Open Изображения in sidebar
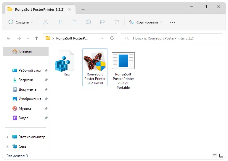The height and width of the screenshot is (161, 228). coord(30,99)
